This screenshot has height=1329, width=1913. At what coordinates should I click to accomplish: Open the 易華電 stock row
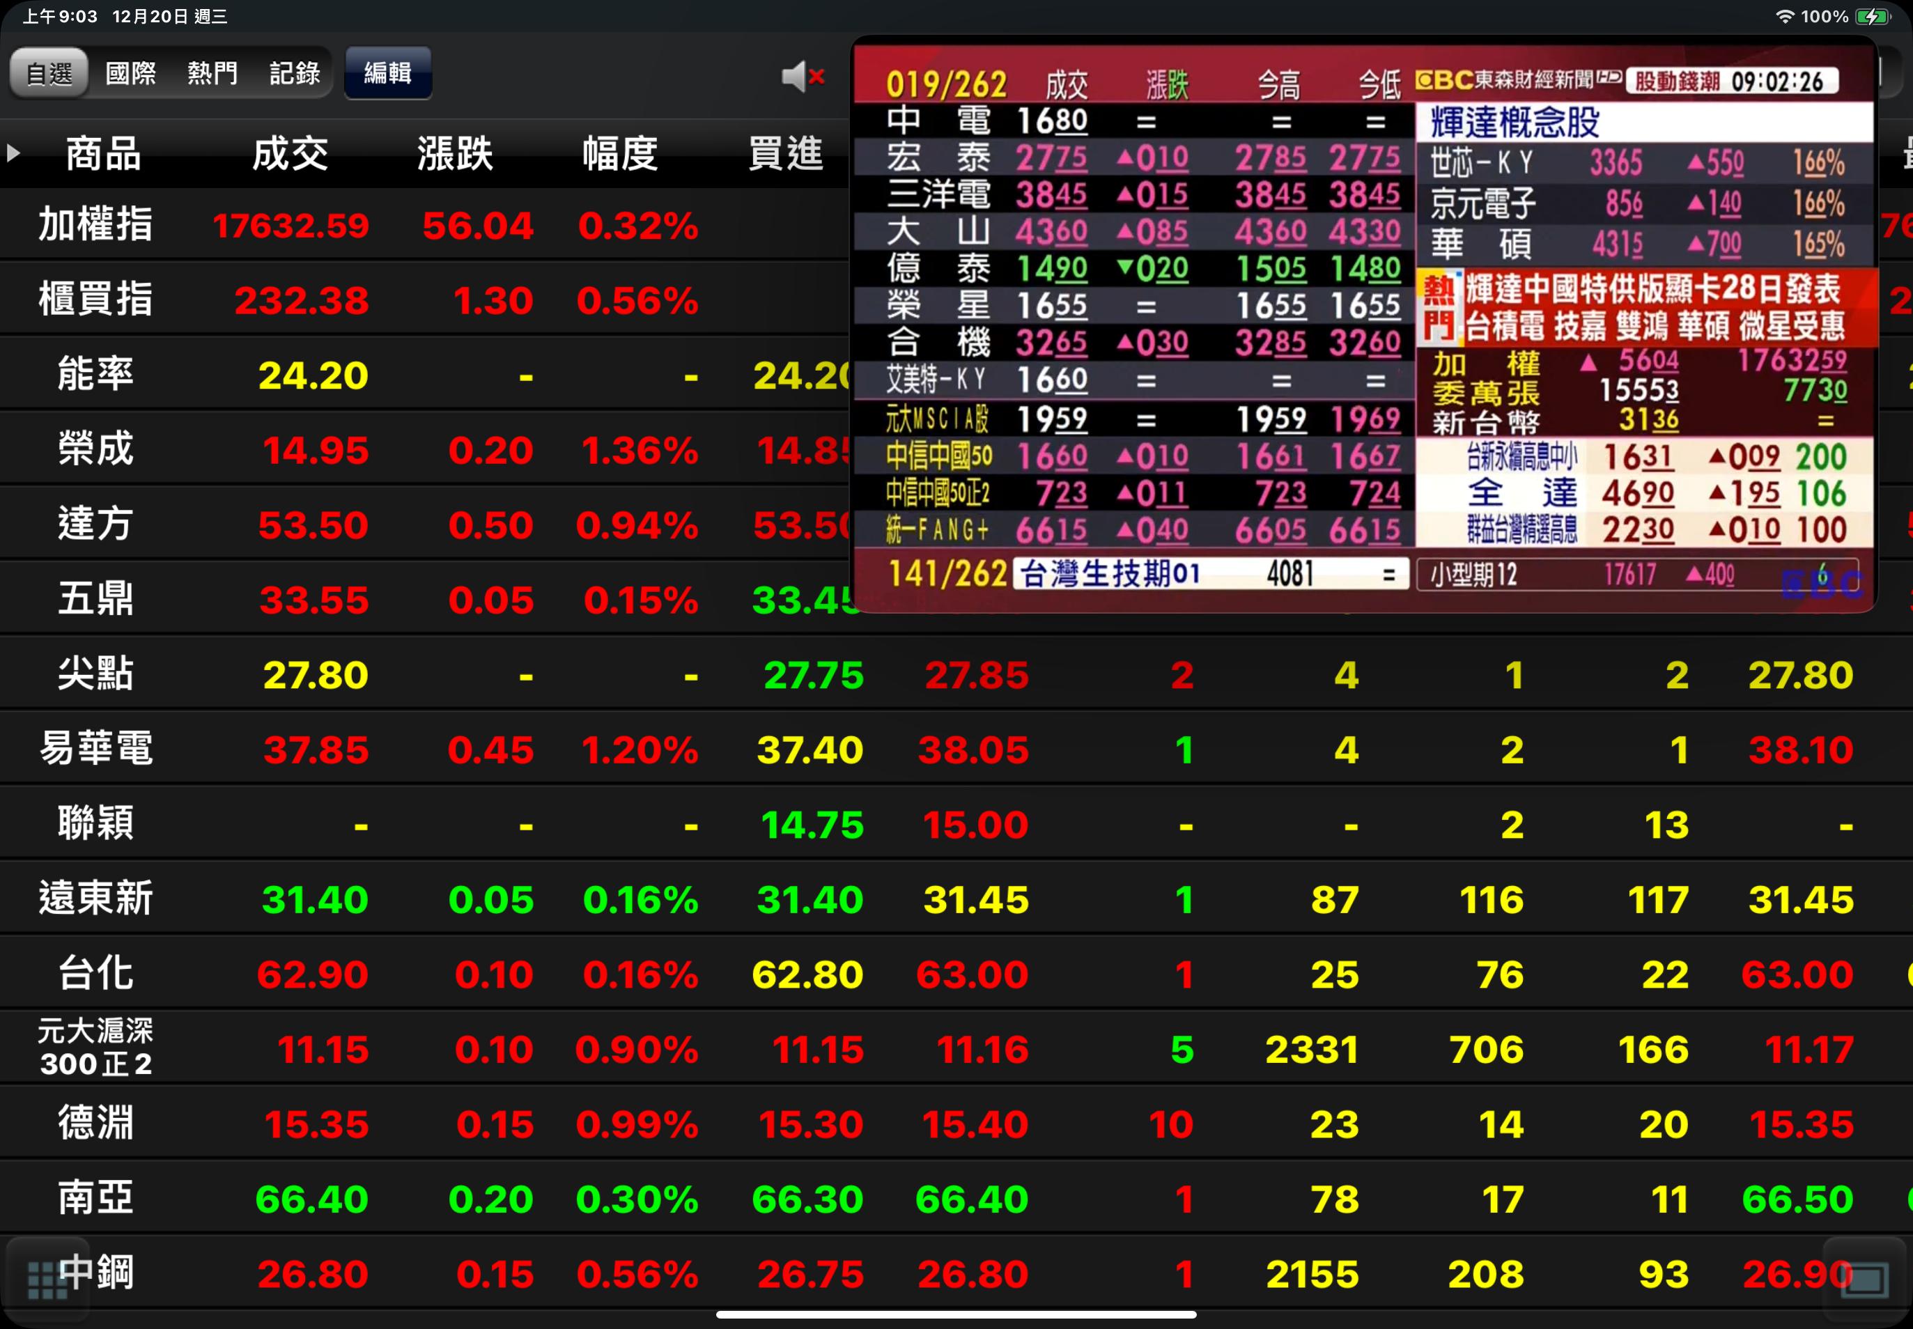tap(956, 749)
